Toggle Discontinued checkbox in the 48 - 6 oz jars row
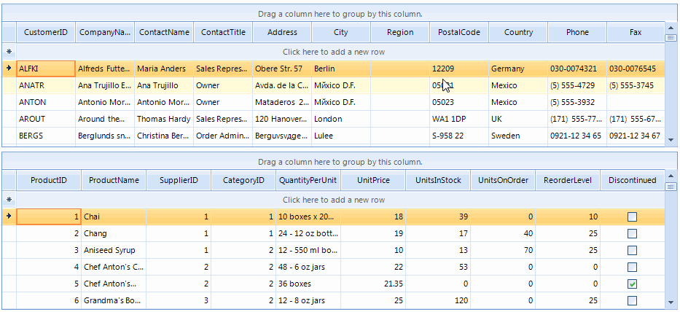This screenshot has width=680, height=312. tap(633, 267)
